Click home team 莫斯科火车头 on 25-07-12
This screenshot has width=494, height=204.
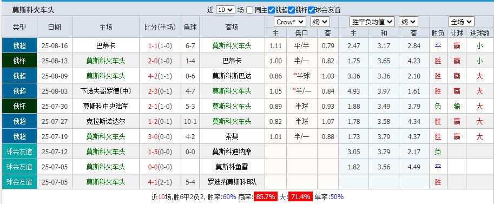(x=106, y=152)
